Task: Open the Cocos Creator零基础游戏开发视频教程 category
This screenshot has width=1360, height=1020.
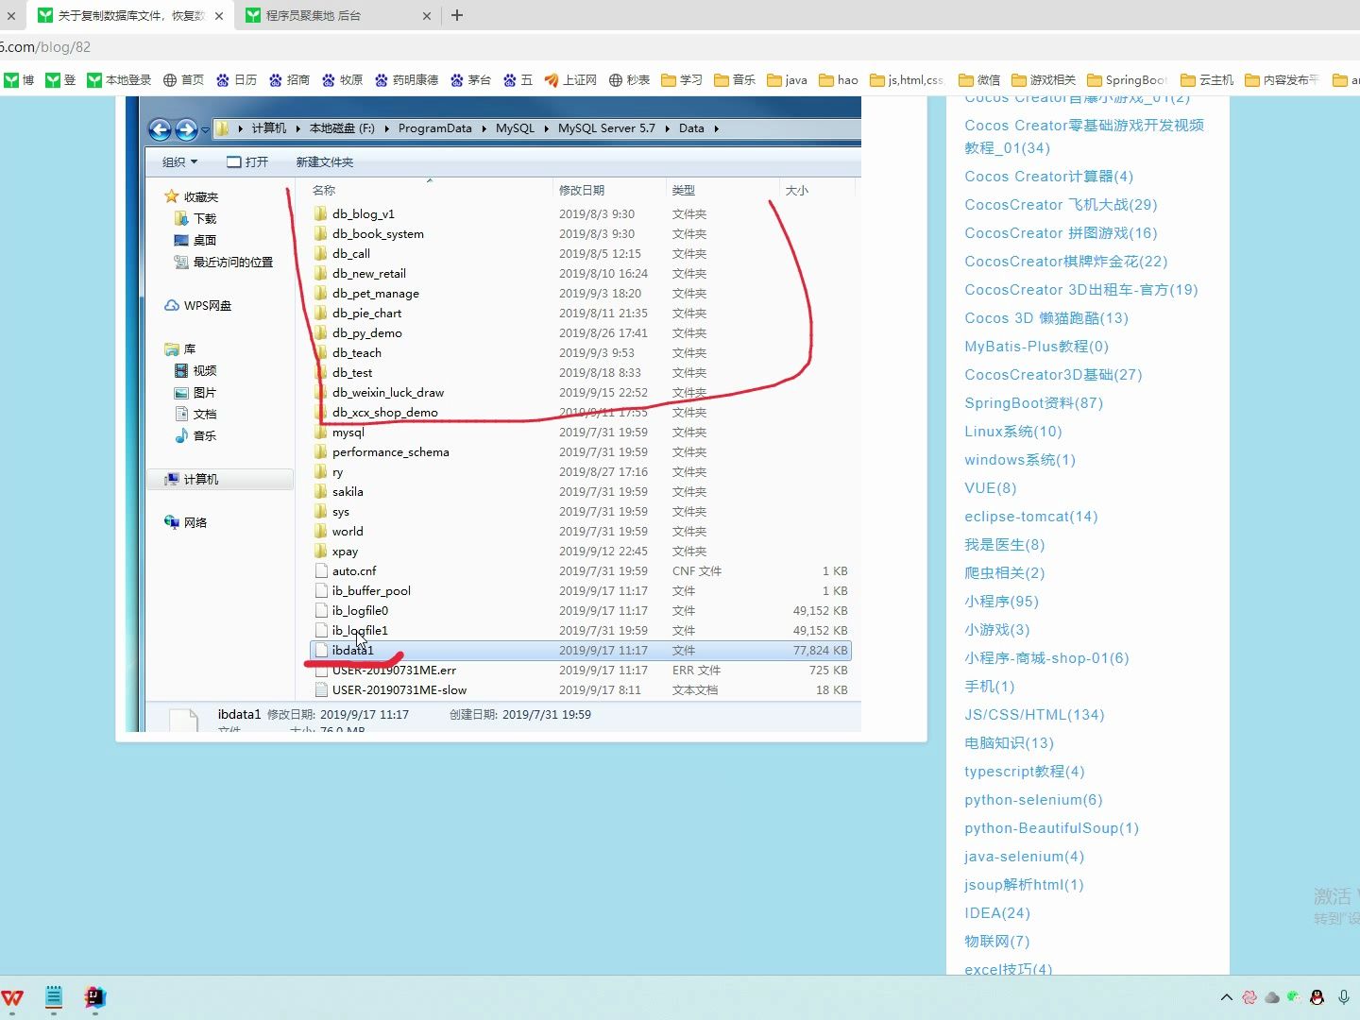Action: [1084, 136]
